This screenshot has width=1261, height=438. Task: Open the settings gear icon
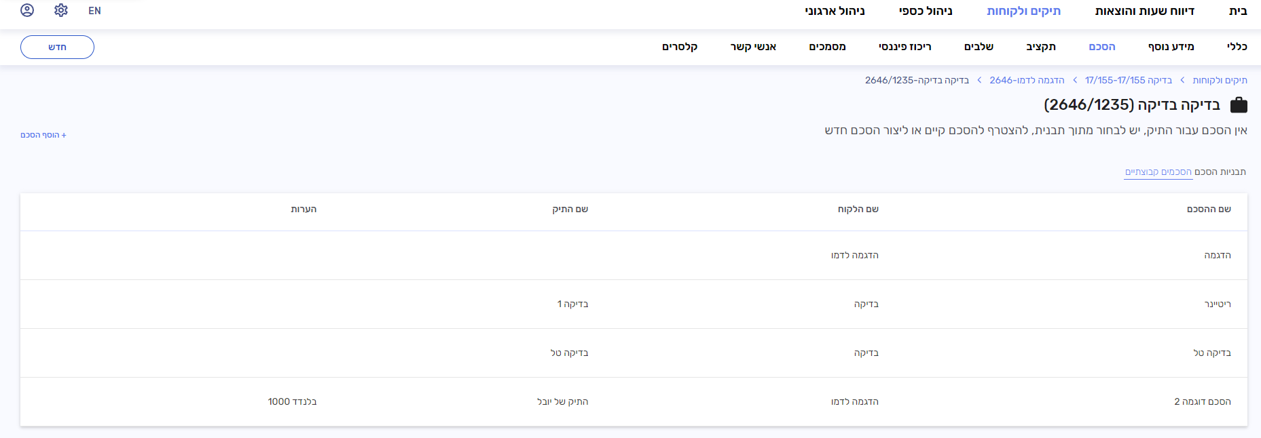[x=61, y=10]
